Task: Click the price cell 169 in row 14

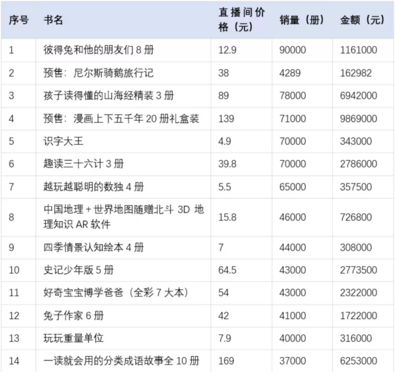Action: click(242, 361)
